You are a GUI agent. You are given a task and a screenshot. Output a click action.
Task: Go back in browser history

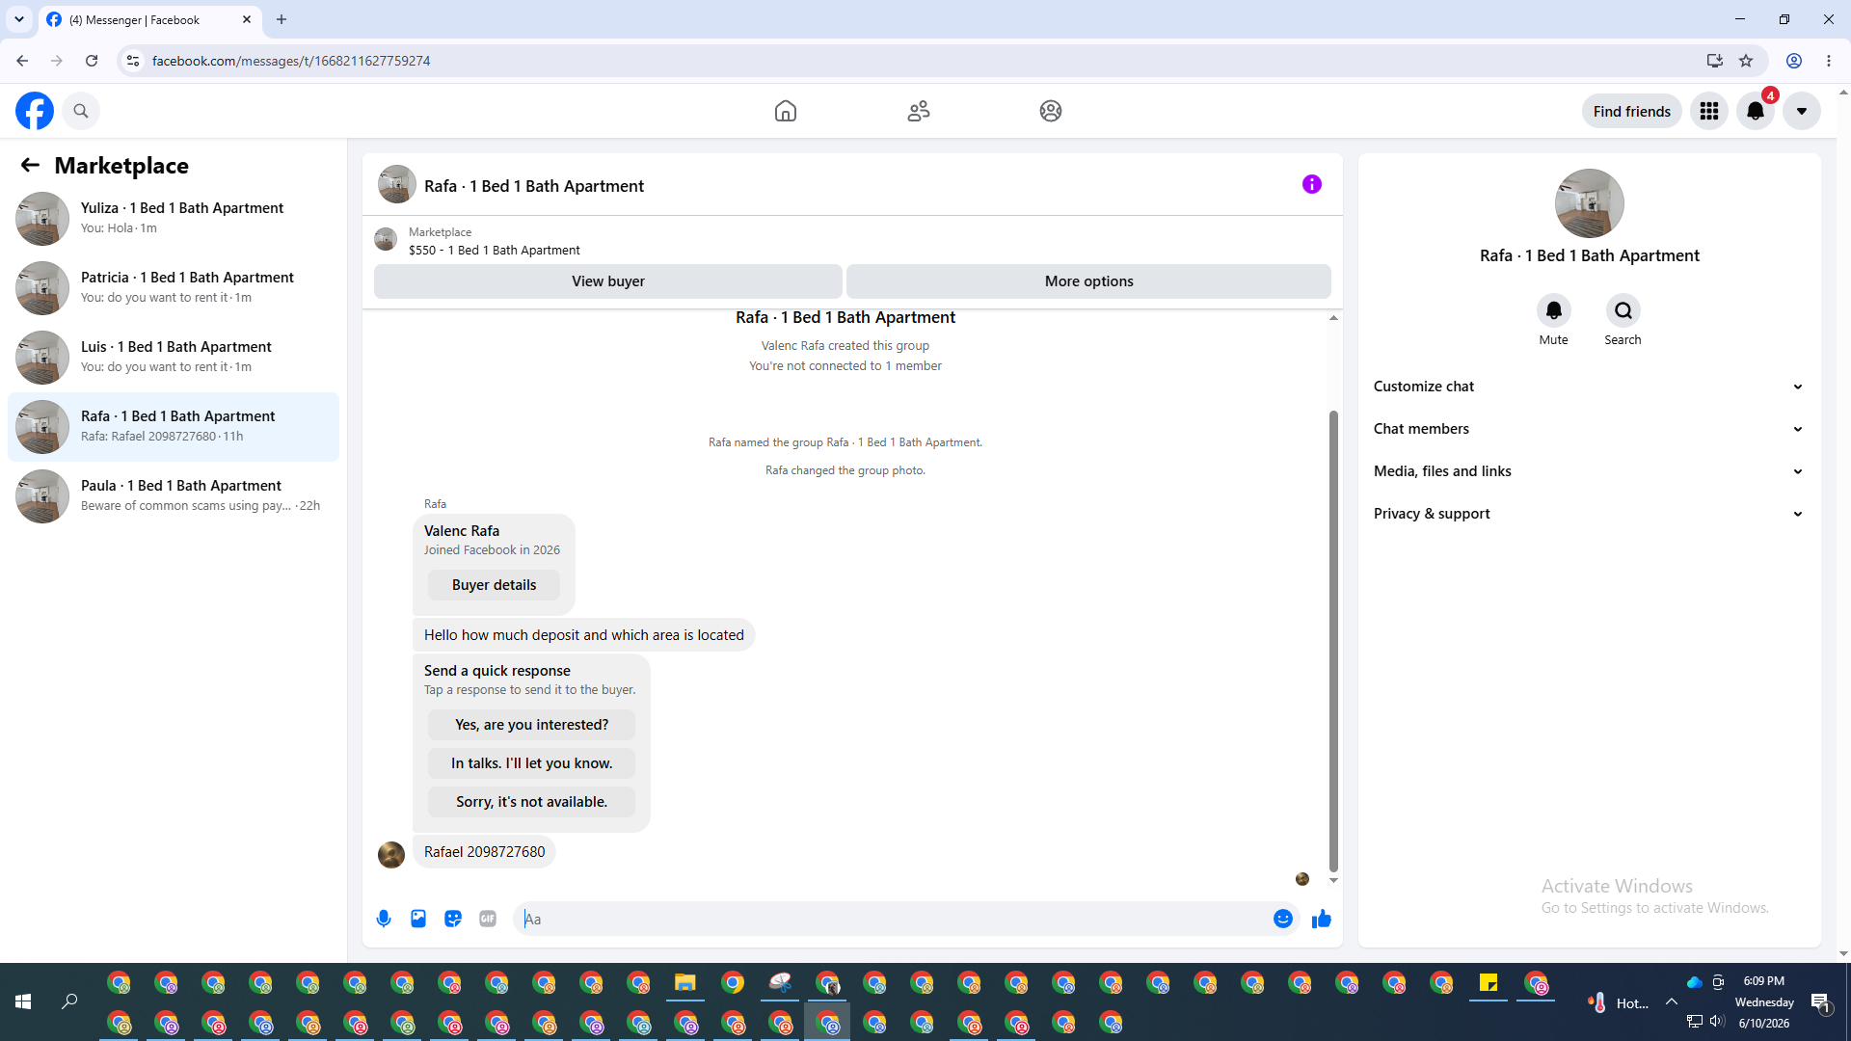(22, 61)
